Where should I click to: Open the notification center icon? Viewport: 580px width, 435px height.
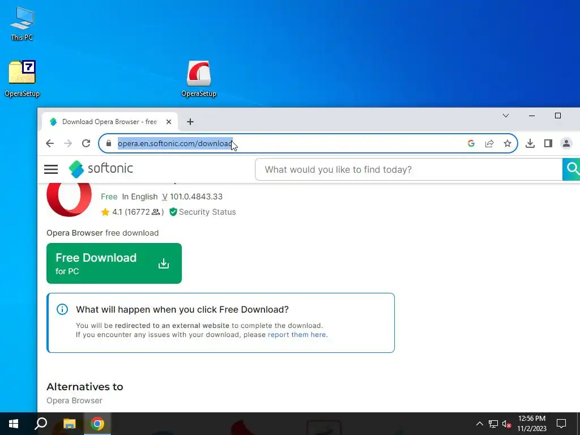[x=561, y=424]
